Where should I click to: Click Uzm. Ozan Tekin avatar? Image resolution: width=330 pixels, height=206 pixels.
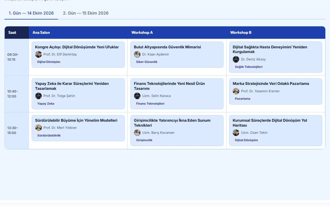236,133
